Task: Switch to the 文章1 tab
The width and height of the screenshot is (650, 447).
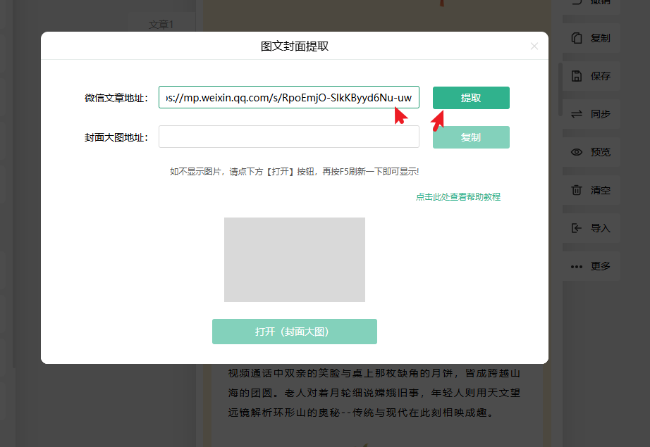Action: click(161, 25)
